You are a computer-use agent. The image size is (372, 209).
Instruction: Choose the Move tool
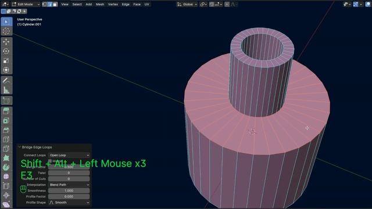point(6,41)
